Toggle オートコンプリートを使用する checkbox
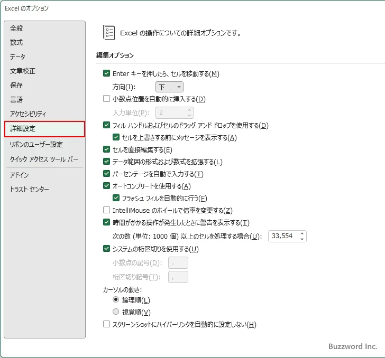Screen dimensions: 385x358 (106, 186)
